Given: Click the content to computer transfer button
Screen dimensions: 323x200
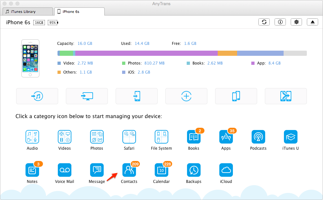Looking at the screenshot, I should coord(87,96).
